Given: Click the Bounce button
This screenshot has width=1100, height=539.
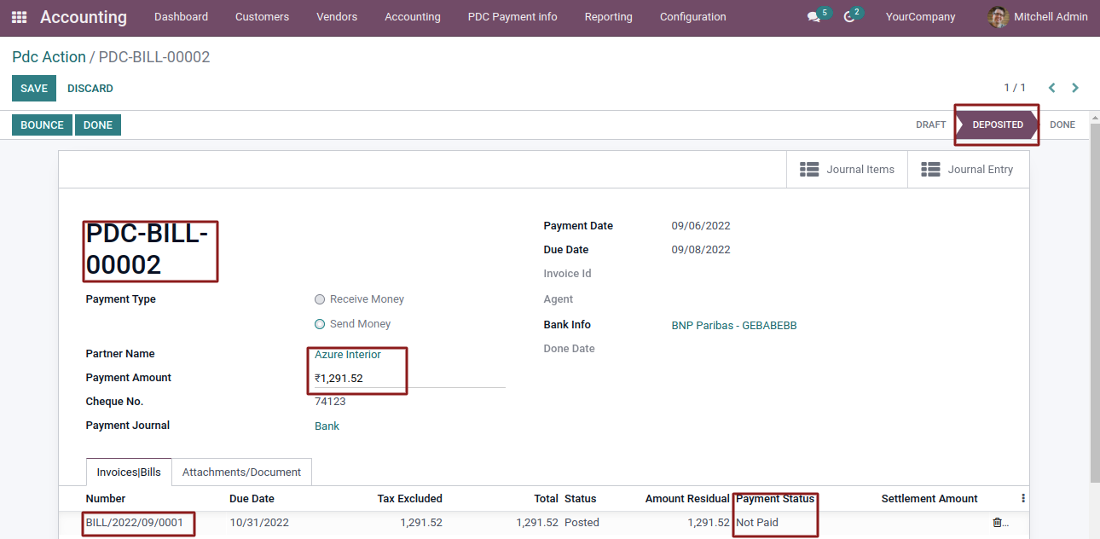Looking at the screenshot, I should pos(42,125).
